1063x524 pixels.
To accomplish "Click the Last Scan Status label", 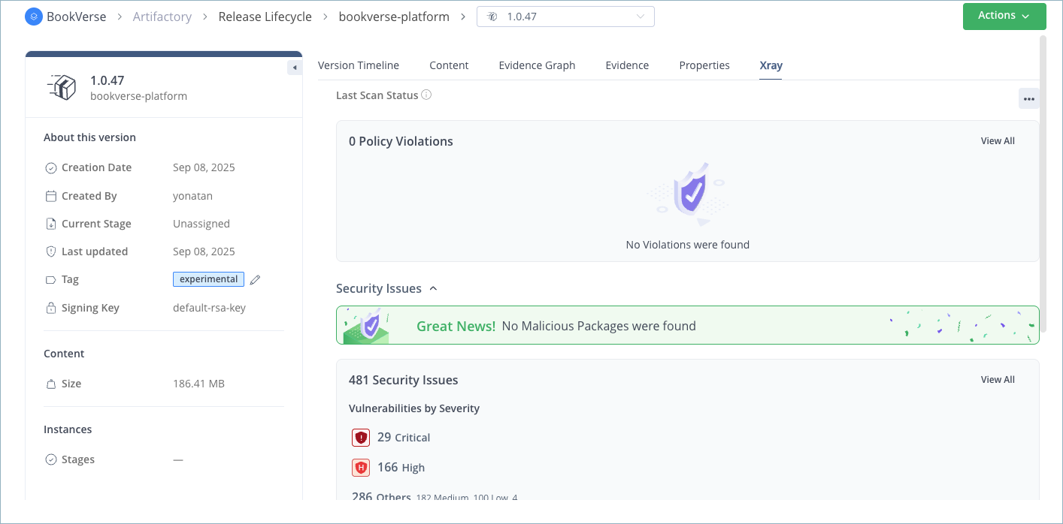I will coord(377,95).
